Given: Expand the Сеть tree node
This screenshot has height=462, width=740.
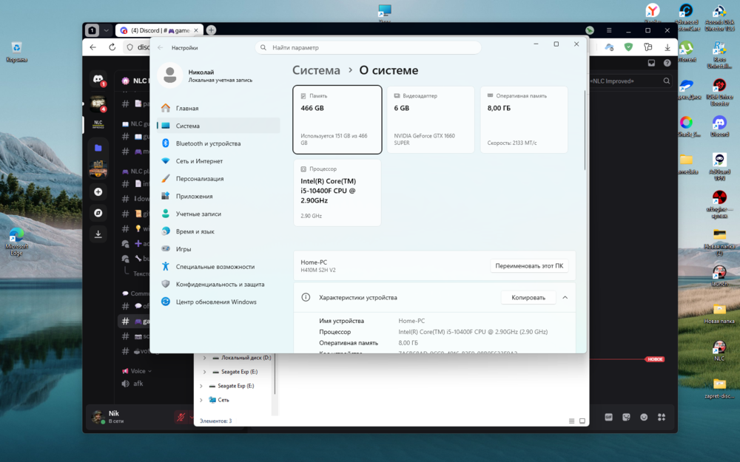Looking at the screenshot, I should coord(201,400).
